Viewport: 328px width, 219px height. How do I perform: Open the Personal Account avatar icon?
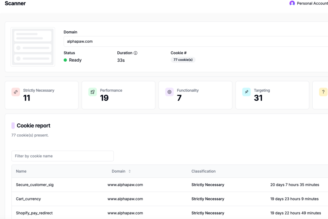292,3
